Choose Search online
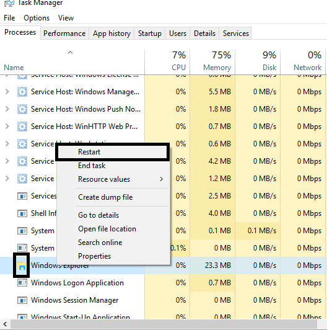 [113, 243]
